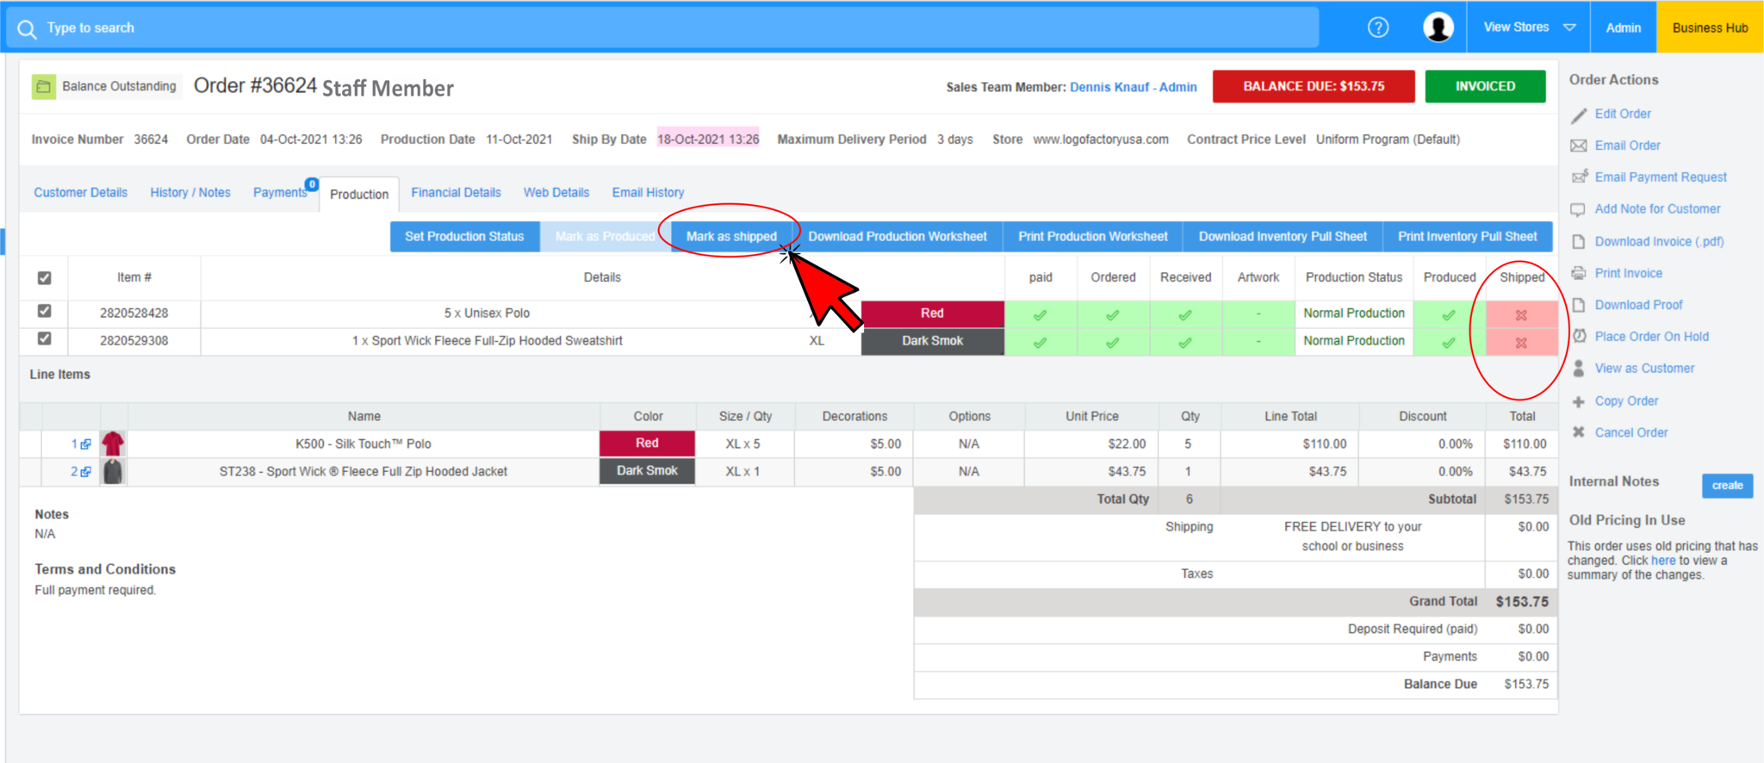Click the green Balance Outstanding status icon
Viewport: 1764px width, 763px height.
tap(43, 87)
